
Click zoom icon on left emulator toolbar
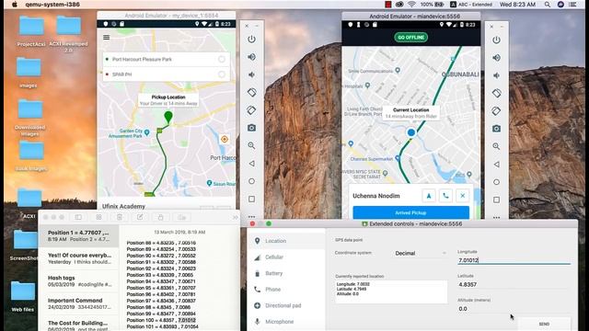pyautogui.click(x=251, y=145)
